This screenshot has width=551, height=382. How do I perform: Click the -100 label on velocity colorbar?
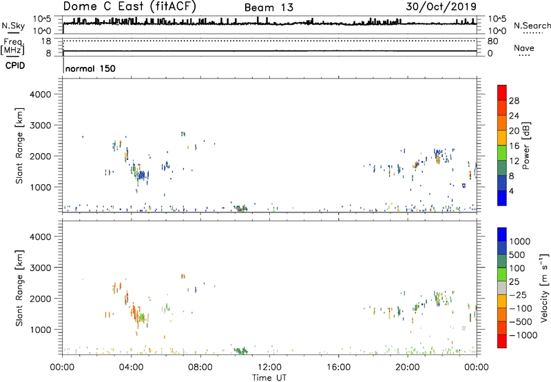tap(521, 308)
